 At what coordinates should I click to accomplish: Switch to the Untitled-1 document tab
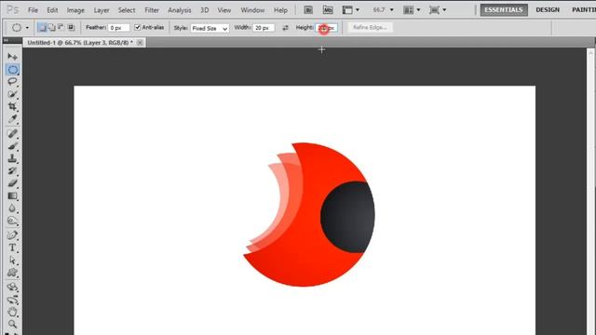80,43
